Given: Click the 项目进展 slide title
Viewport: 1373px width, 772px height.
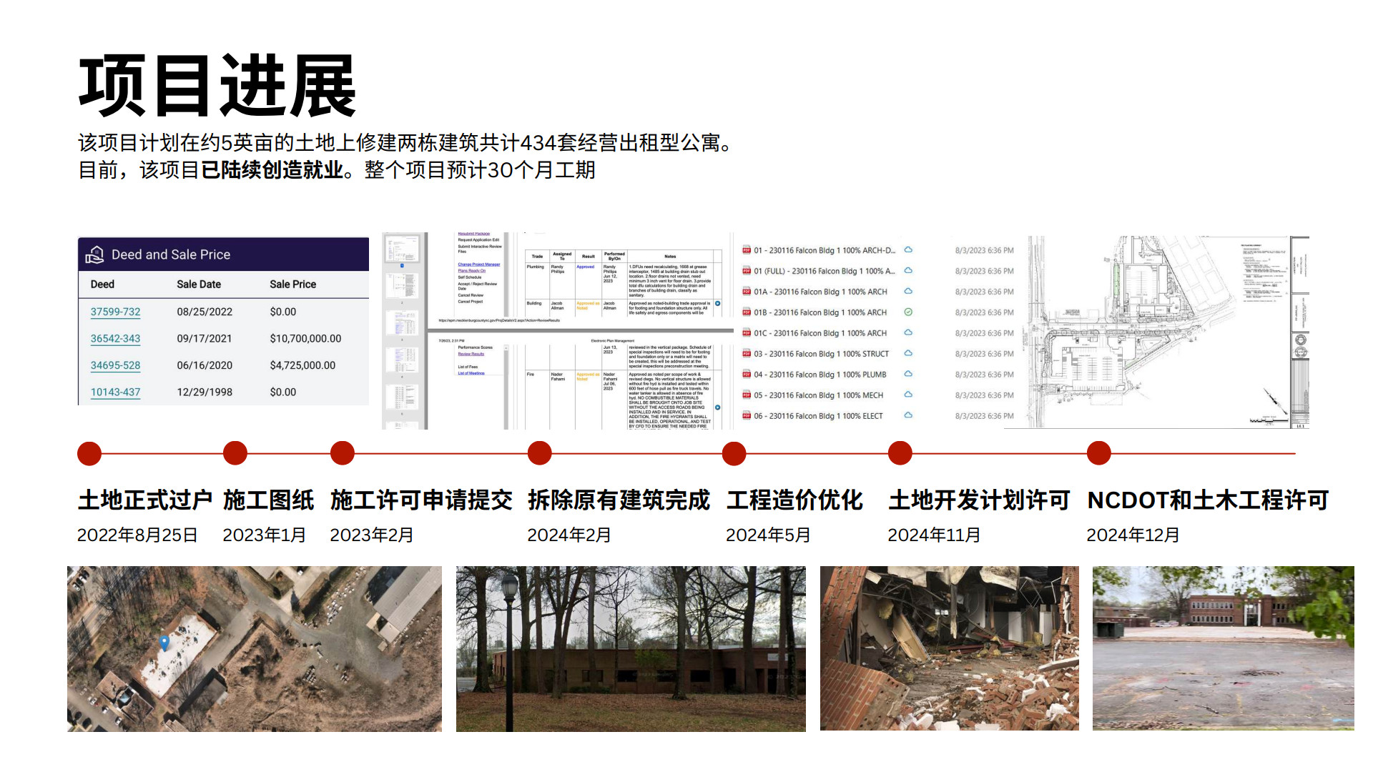Looking at the screenshot, I should (x=217, y=86).
